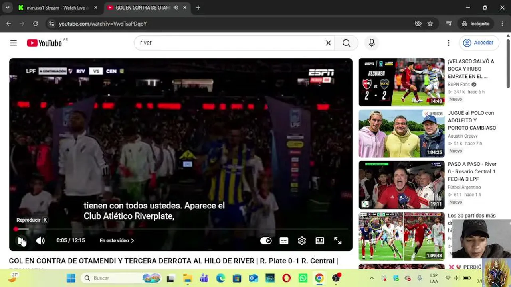Viewport: 511px width, 287px height.
Task: Switch to Google Chrome on the taskbar
Action: click(x=319, y=278)
